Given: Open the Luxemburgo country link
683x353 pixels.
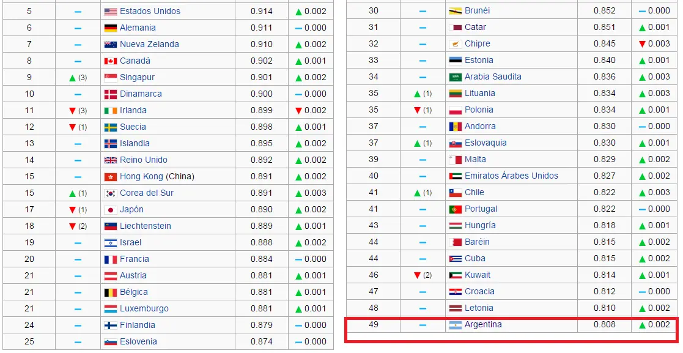Looking at the screenshot, I should 146,308.
